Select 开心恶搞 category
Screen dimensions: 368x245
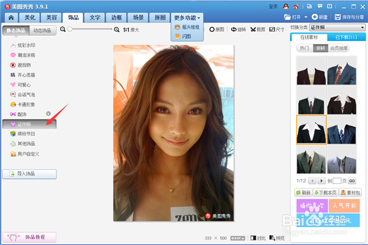(x=23, y=75)
